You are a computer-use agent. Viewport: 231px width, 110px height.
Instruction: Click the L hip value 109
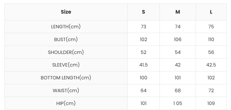tap(211, 103)
